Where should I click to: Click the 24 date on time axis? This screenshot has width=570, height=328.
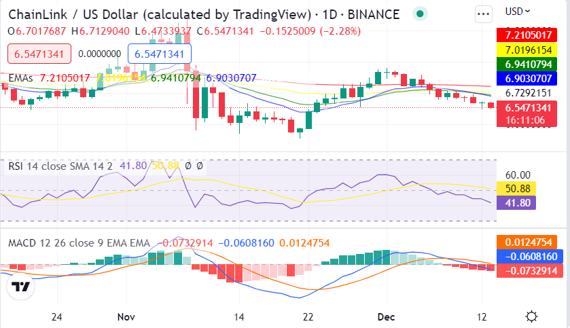click(x=56, y=316)
